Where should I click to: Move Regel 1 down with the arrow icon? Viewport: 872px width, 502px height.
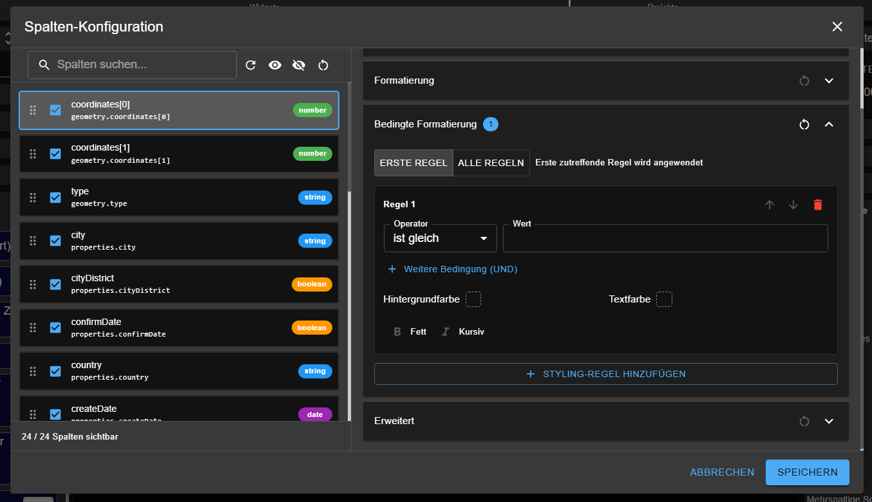793,205
